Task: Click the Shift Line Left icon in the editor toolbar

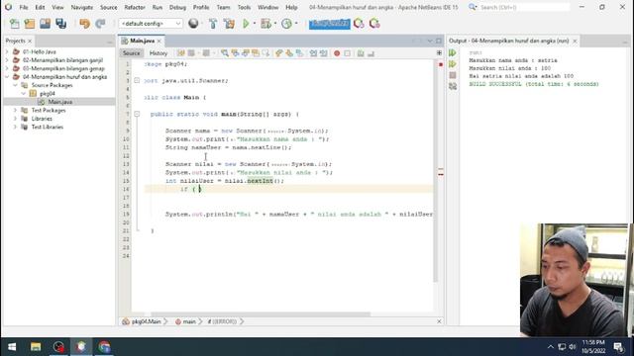Action: 313,53
